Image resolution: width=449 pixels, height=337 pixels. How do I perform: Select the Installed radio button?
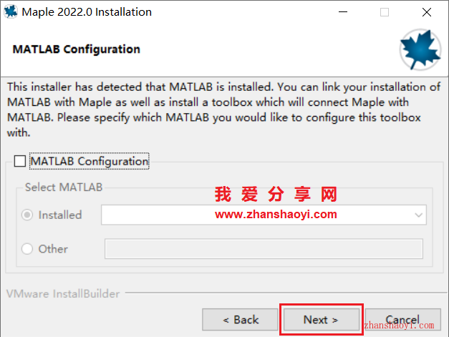(x=27, y=215)
